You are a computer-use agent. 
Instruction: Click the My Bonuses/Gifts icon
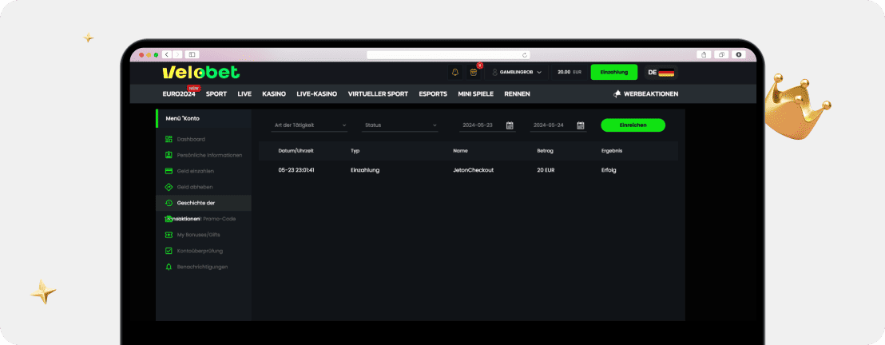(169, 235)
